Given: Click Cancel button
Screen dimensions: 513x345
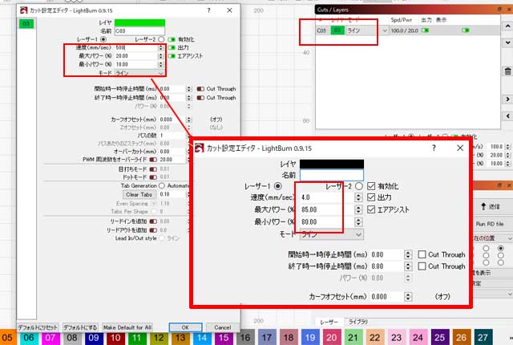Looking at the screenshot, I should (223, 327).
